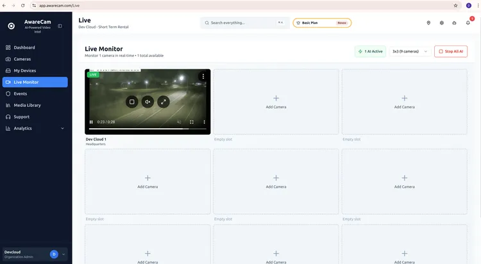Image resolution: width=481 pixels, height=264 pixels.
Task: Open the location pin icon in header
Action: 428,22
